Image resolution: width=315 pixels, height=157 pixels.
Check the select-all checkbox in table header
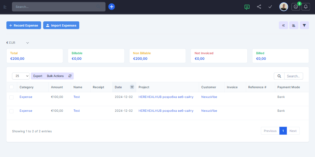tap(12, 87)
